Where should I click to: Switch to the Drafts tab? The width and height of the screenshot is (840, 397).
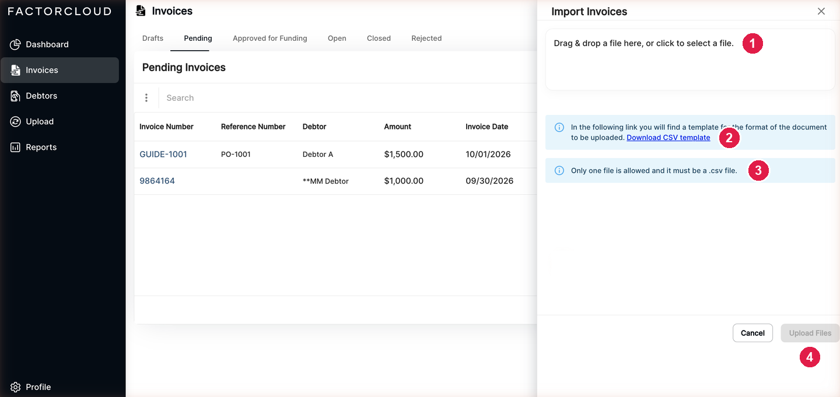153,38
